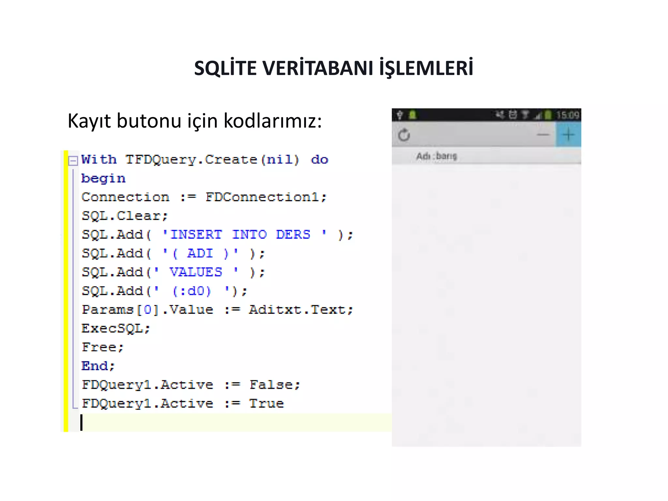
Task: Click the USB icon in status bar
Action: click(400, 115)
